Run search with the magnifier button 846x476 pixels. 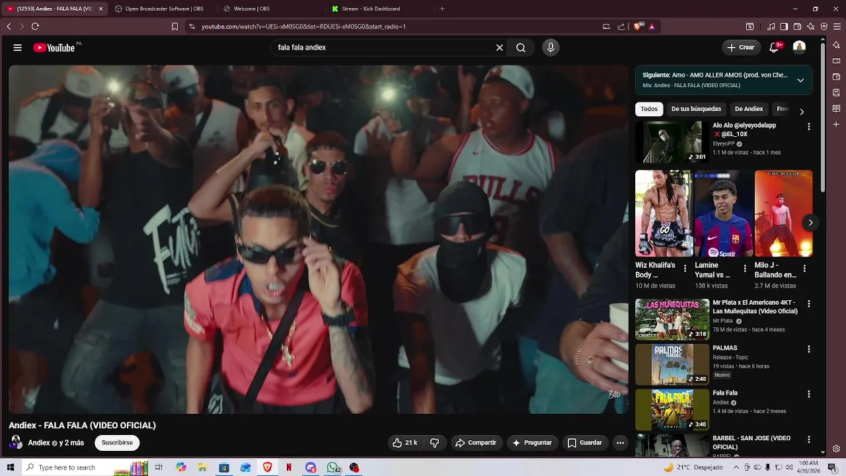[521, 48]
